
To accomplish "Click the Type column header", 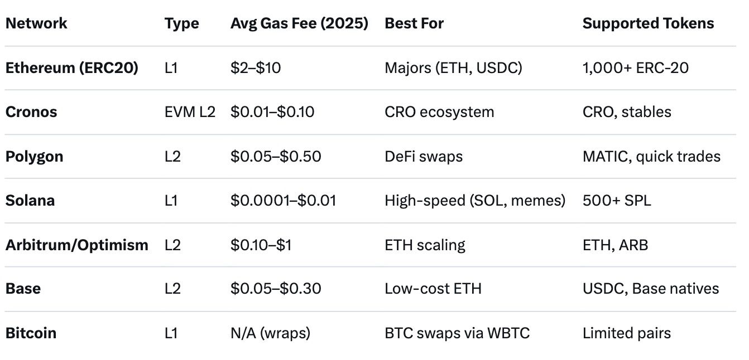I will [182, 23].
